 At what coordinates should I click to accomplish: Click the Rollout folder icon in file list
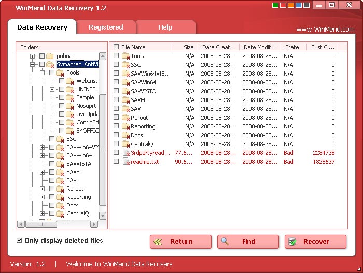click(x=126, y=118)
